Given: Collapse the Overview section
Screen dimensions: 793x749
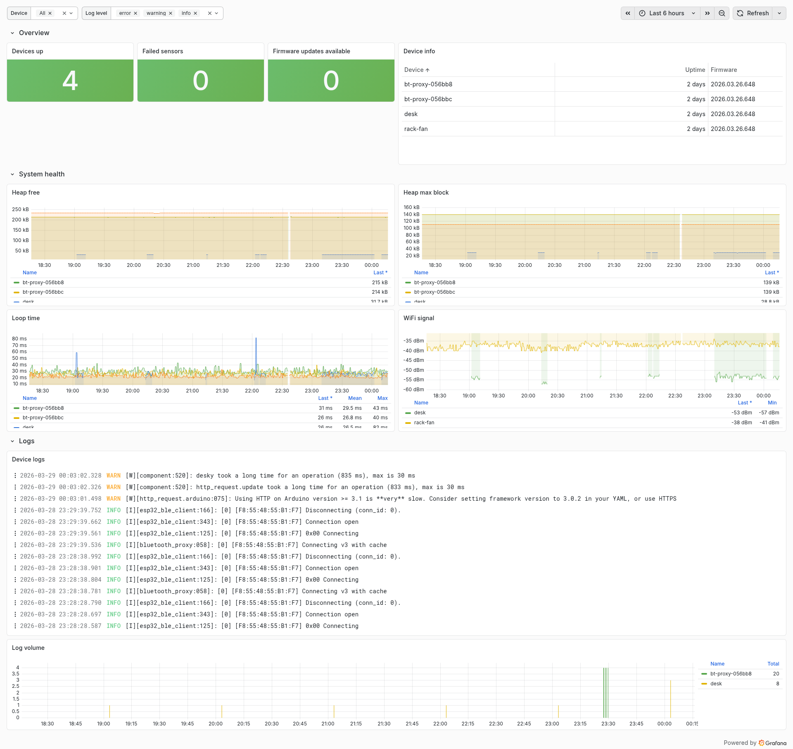Looking at the screenshot, I should point(12,33).
